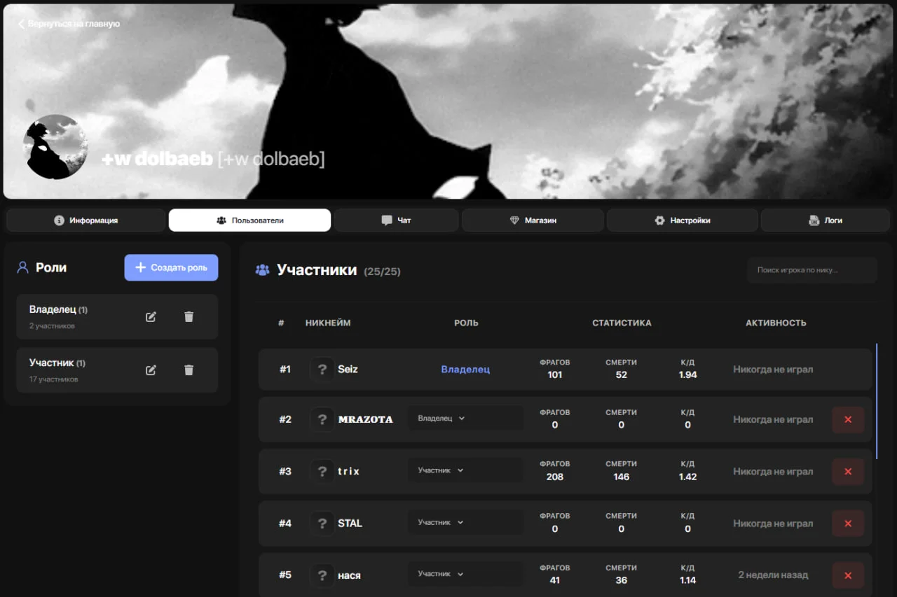Click the nickname trix

348,471
